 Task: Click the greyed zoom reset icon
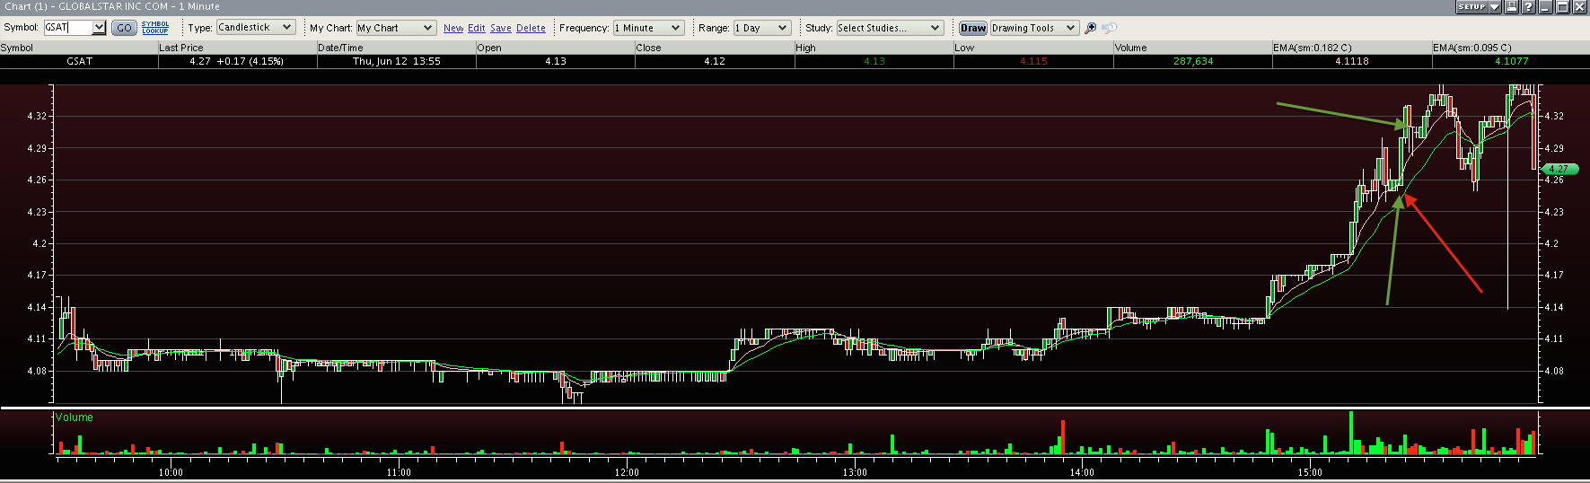[1110, 28]
